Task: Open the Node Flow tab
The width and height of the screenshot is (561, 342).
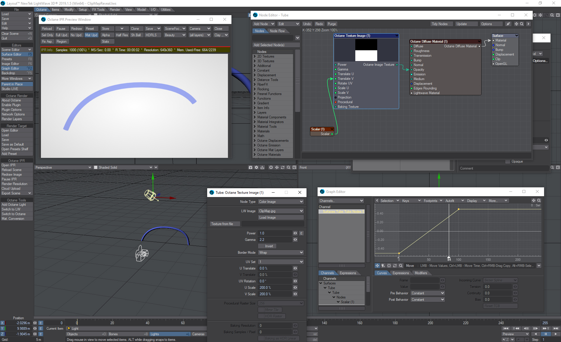Action: [277, 31]
